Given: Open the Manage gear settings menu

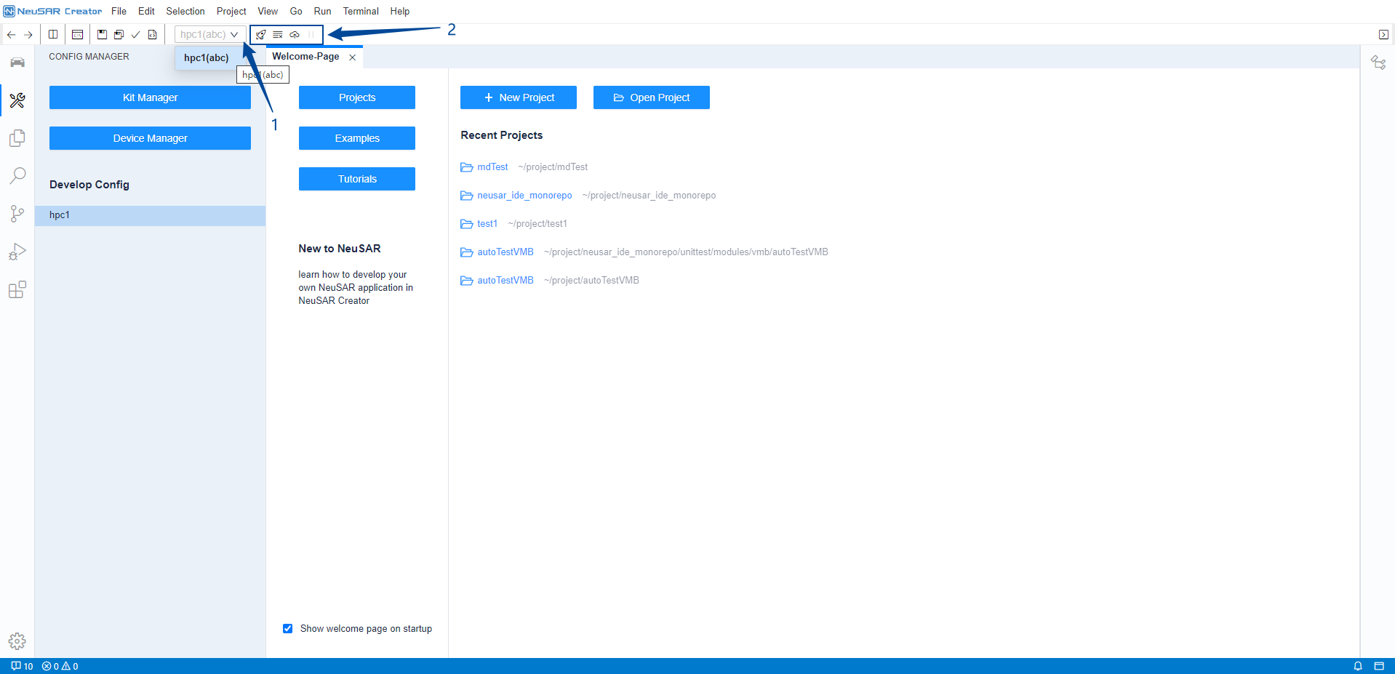Looking at the screenshot, I should tap(17, 641).
